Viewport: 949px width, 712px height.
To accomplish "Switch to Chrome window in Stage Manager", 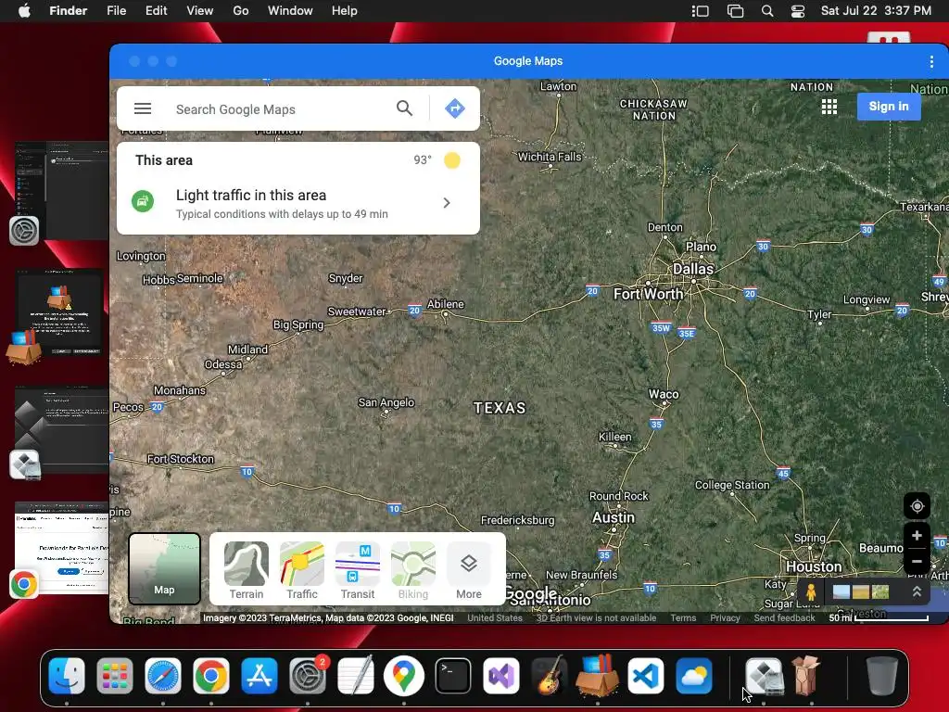I will point(60,548).
